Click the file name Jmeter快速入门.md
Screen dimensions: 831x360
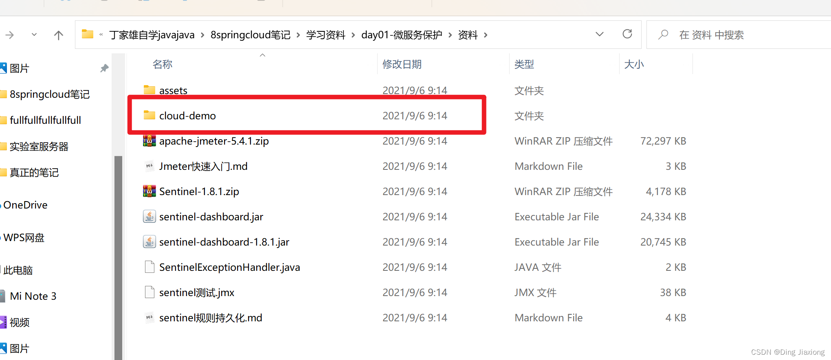pos(203,166)
